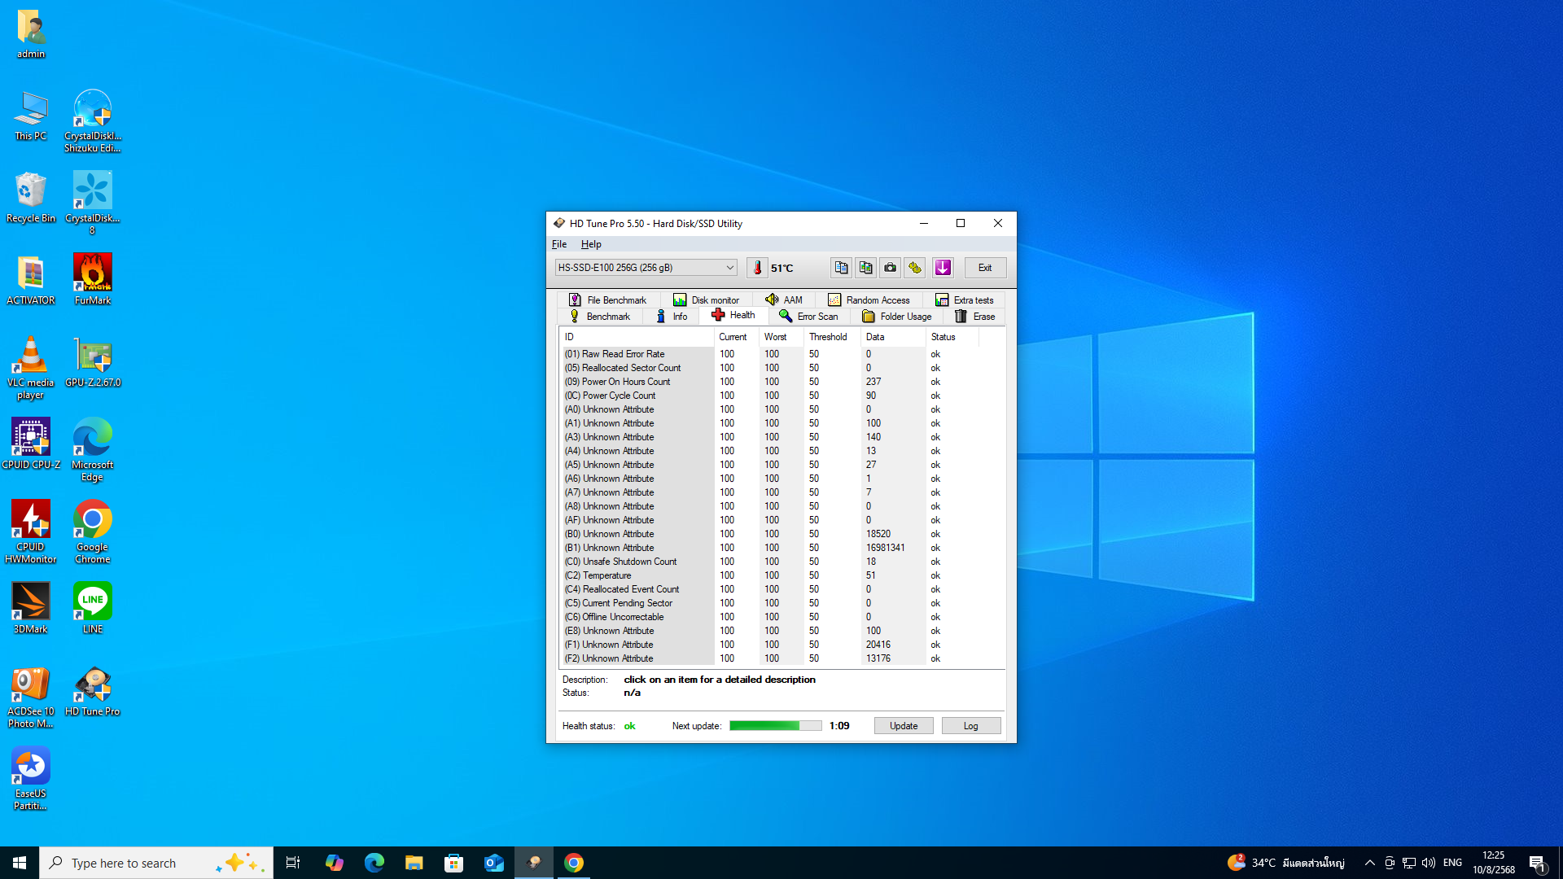Click the yellow options gear icon
Screen dimensions: 1563x879
pos(915,268)
